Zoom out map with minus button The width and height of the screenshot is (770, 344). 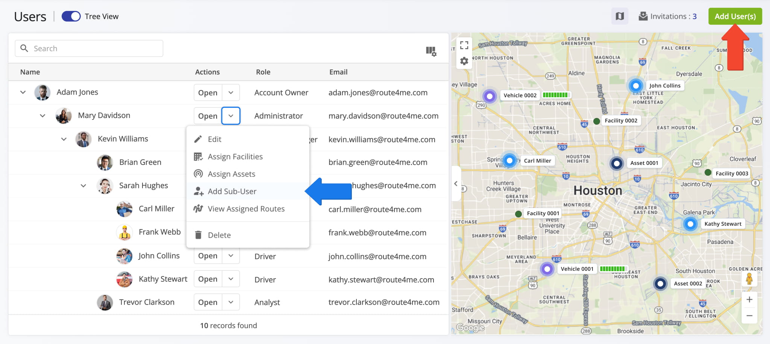749,316
